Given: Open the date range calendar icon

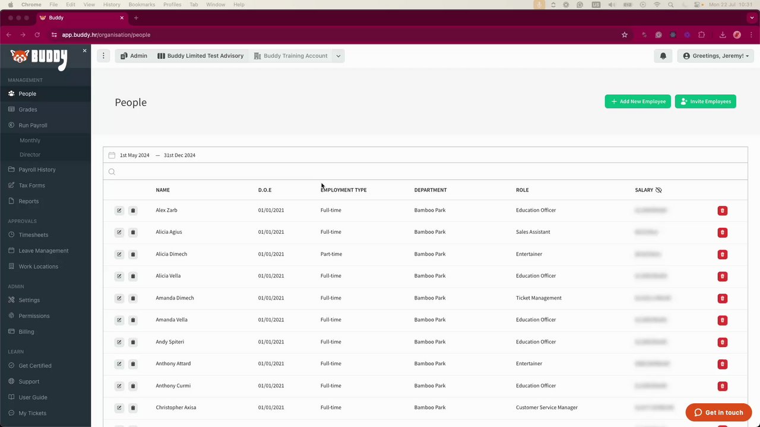Looking at the screenshot, I should [x=112, y=155].
